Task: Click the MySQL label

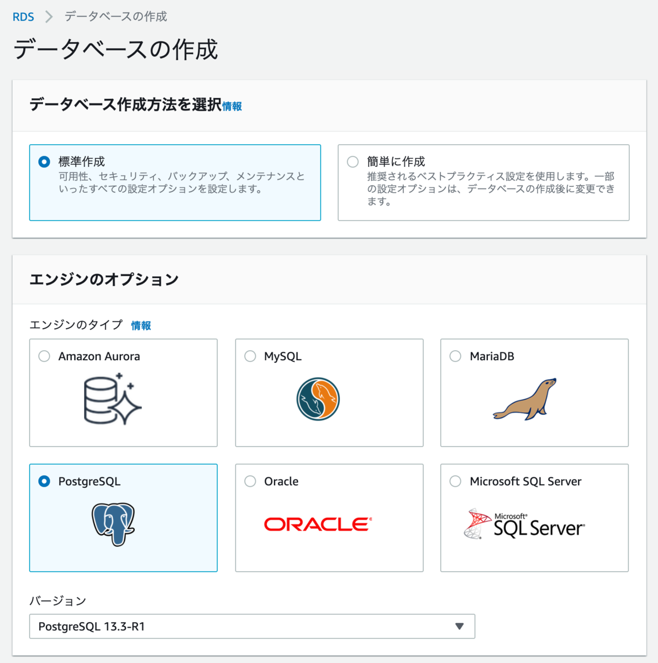Action: click(283, 356)
